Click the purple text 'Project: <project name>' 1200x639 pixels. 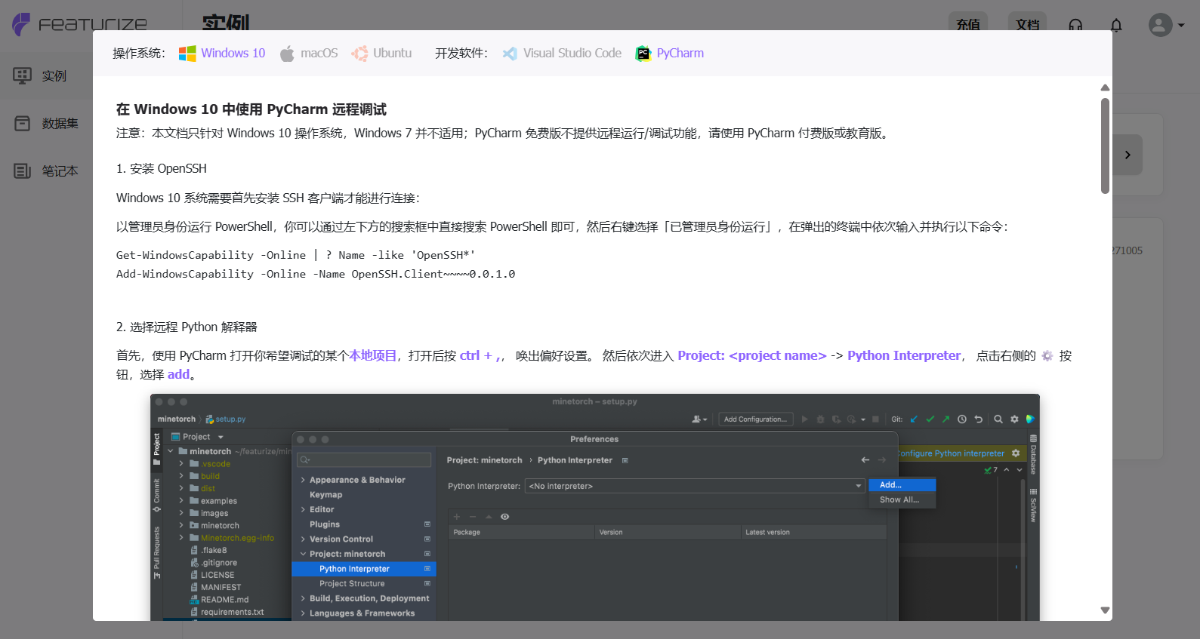(x=752, y=355)
